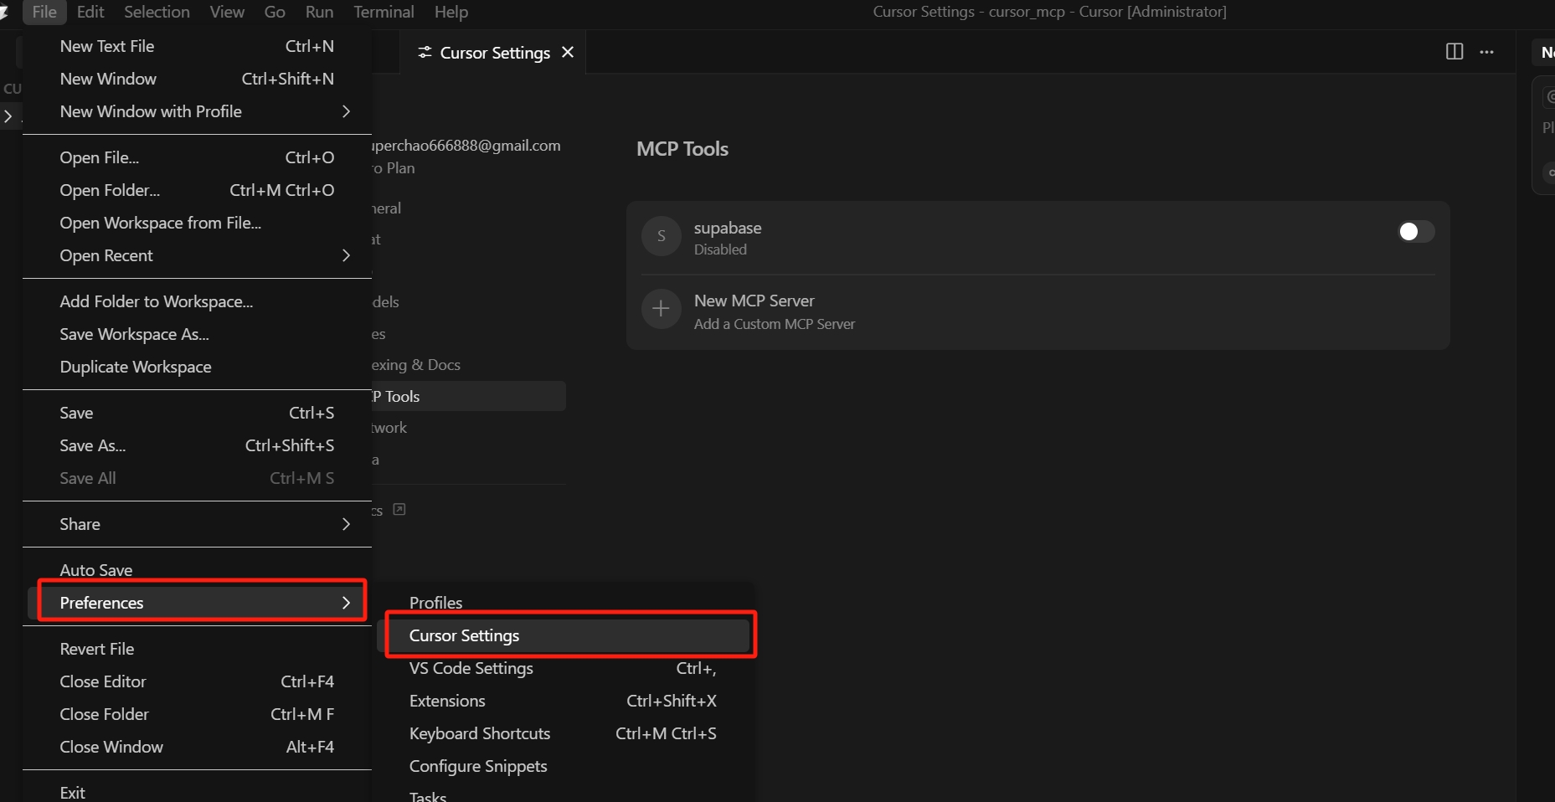Open the File menu in menu bar
Viewport: 1555px width, 802px height.
pyautogui.click(x=44, y=12)
